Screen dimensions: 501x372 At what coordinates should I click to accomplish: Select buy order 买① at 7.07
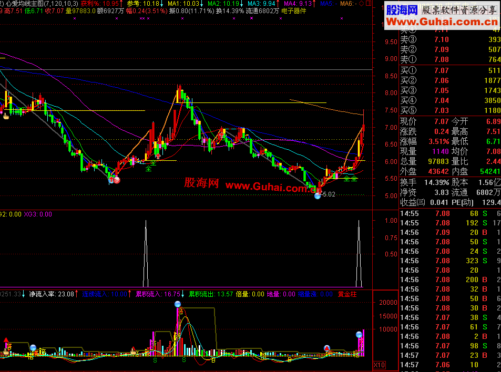tap(450, 70)
